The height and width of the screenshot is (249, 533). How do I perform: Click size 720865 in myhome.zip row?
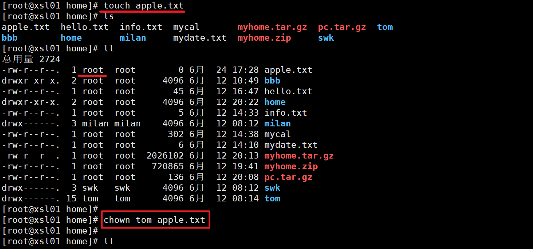click(x=168, y=166)
